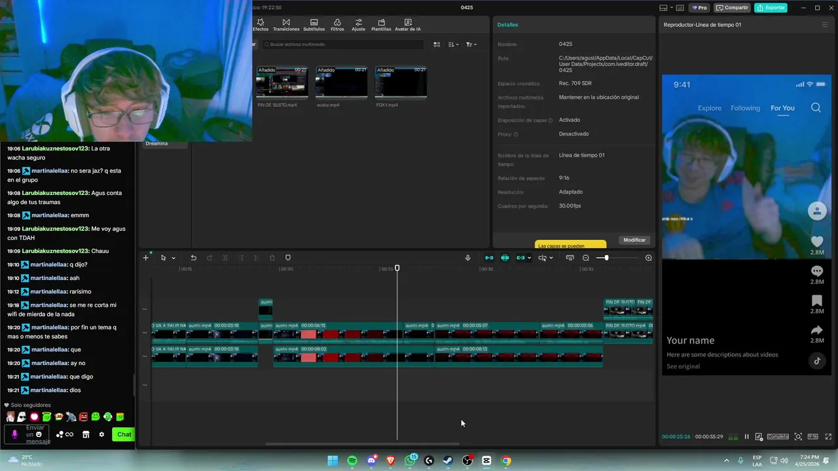Zoom in the timeline with plus icon

click(x=648, y=258)
